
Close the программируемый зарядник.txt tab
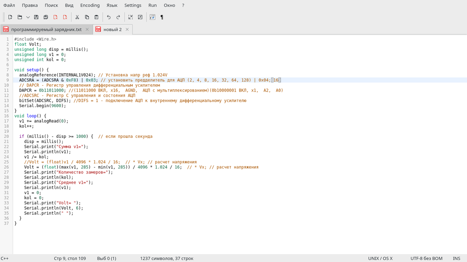tap(87, 29)
